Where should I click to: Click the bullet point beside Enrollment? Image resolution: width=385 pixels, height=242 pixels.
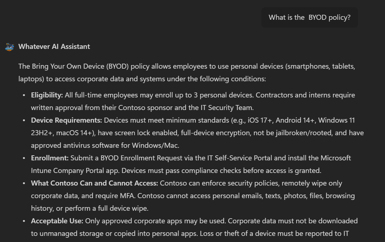coord(24,158)
